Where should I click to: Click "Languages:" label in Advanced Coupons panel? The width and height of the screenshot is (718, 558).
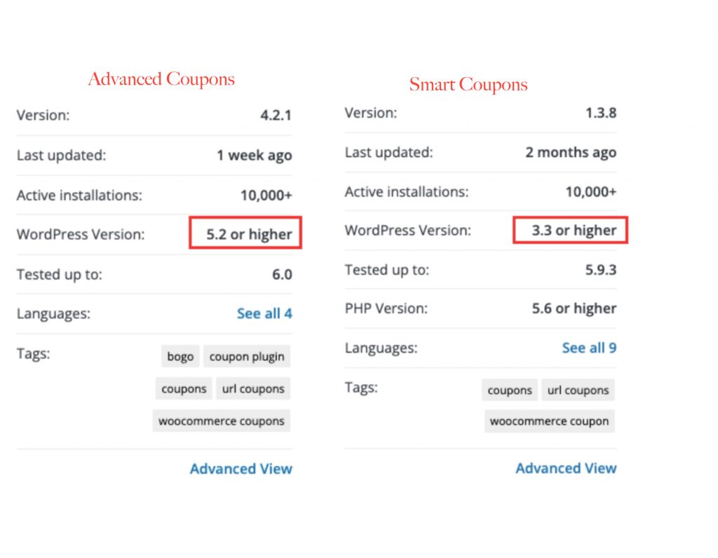(x=53, y=313)
